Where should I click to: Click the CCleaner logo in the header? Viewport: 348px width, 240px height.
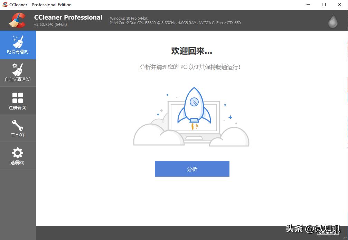[x=17, y=20]
